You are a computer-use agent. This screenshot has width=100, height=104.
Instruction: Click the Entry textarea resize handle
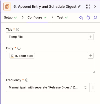(x=94, y=72)
